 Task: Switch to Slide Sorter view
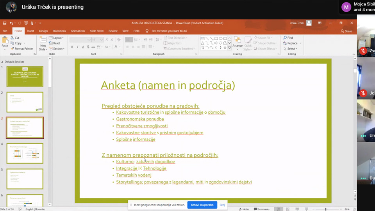point(288,209)
